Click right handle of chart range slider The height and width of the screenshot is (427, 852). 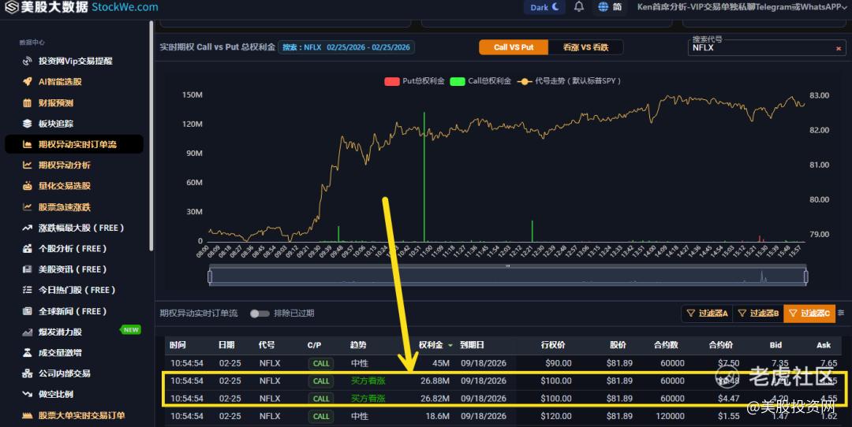tap(805, 277)
